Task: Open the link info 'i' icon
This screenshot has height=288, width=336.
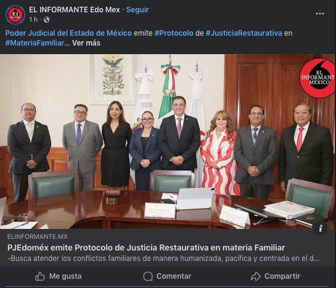Action: (x=321, y=228)
